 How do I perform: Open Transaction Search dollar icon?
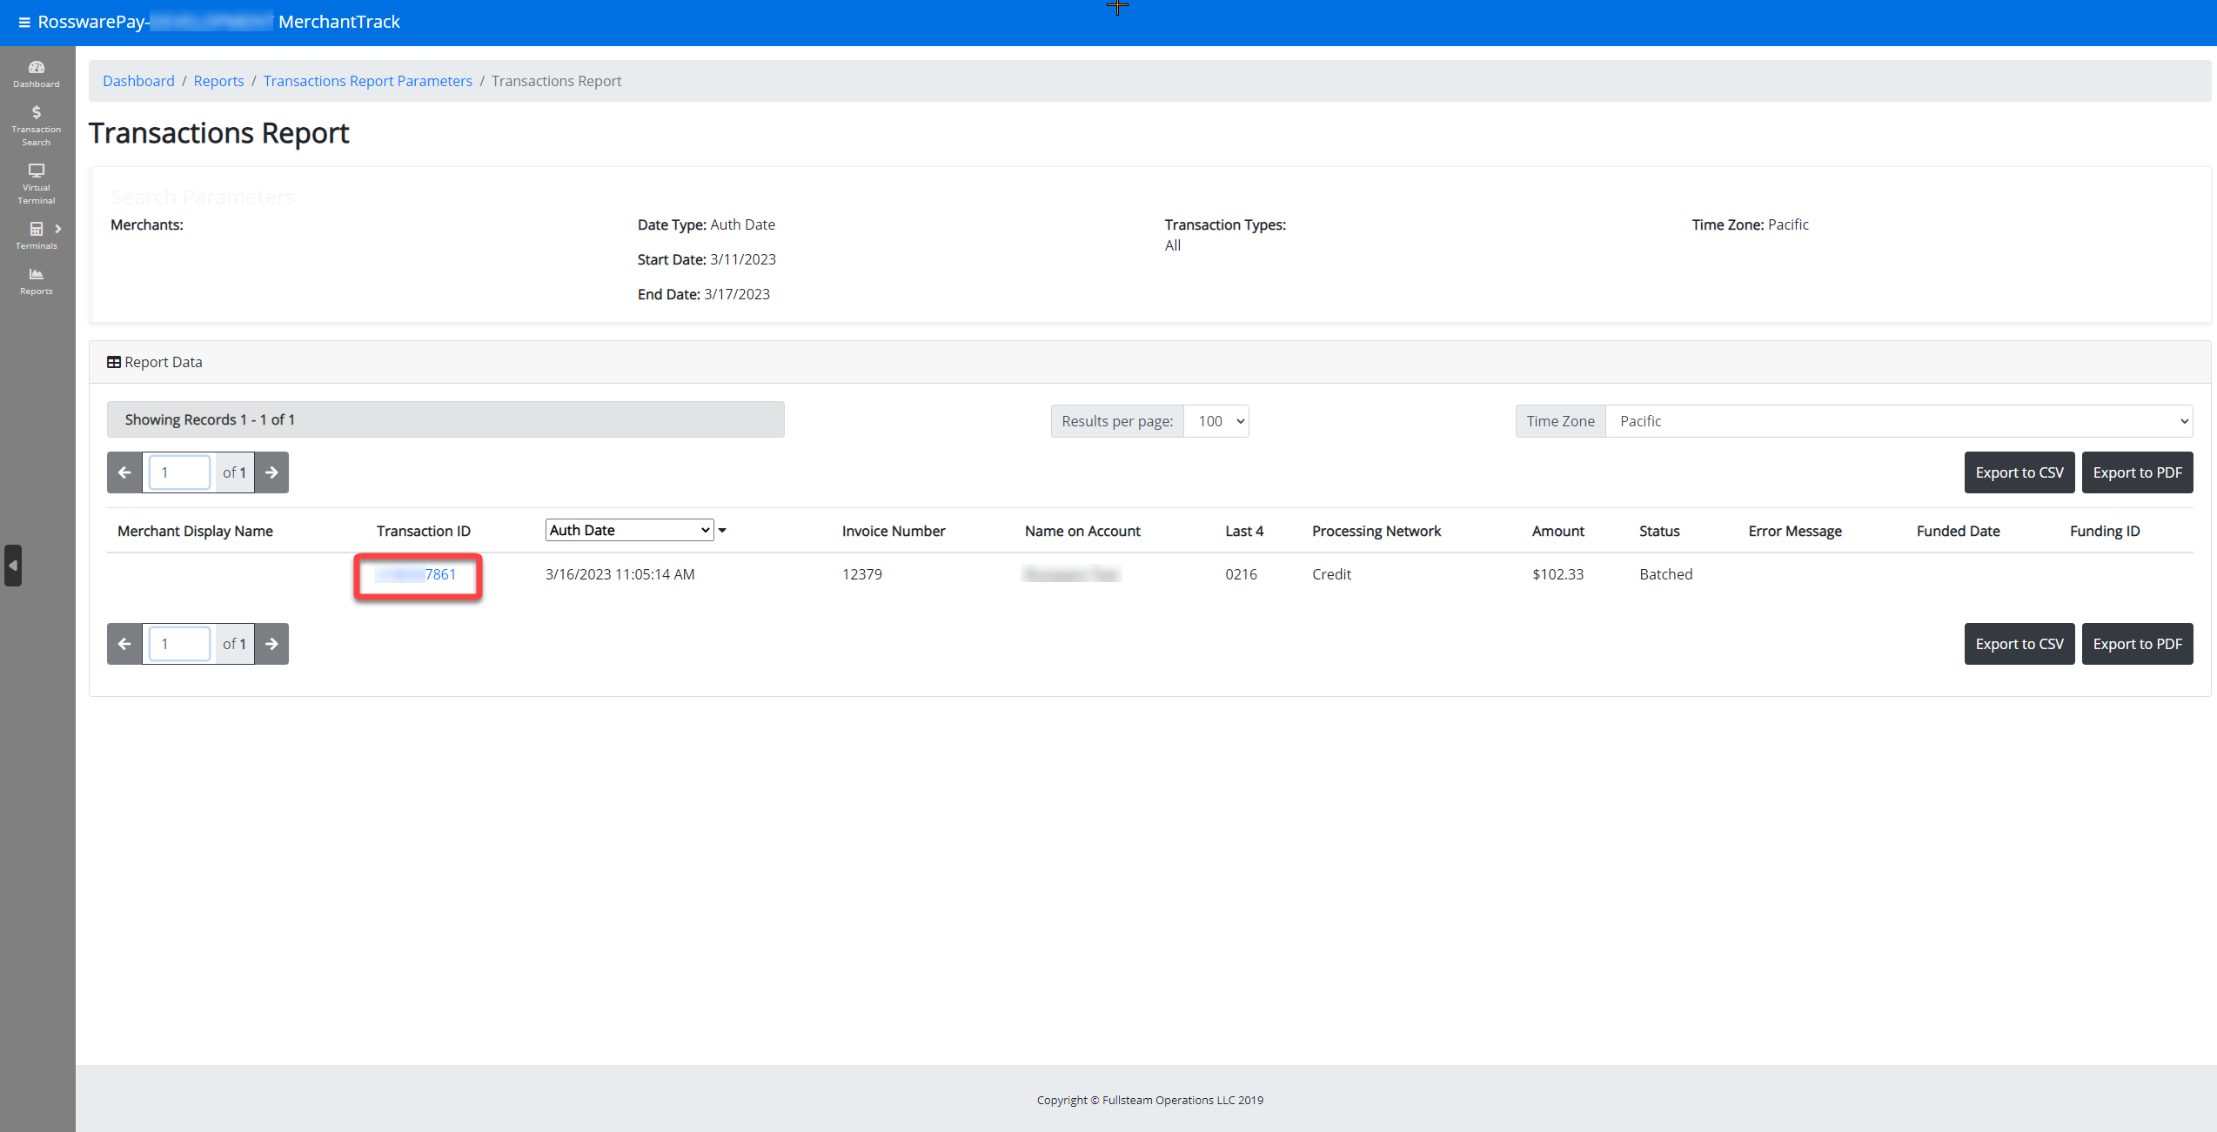pos(37,113)
